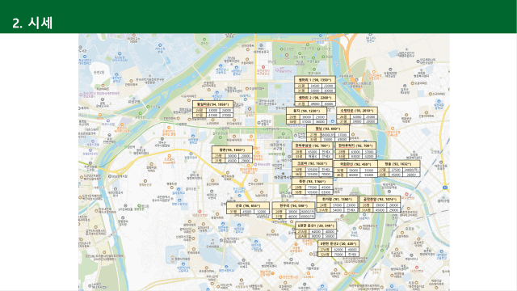Click the 한마루삼성 ('92, 700) table header
Viewport: 517px width, 291px height.
(312, 145)
